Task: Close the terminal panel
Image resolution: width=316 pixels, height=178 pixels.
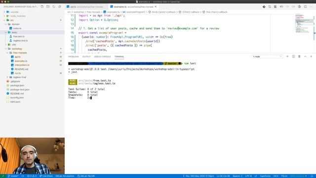Action: [x=311, y=56]
